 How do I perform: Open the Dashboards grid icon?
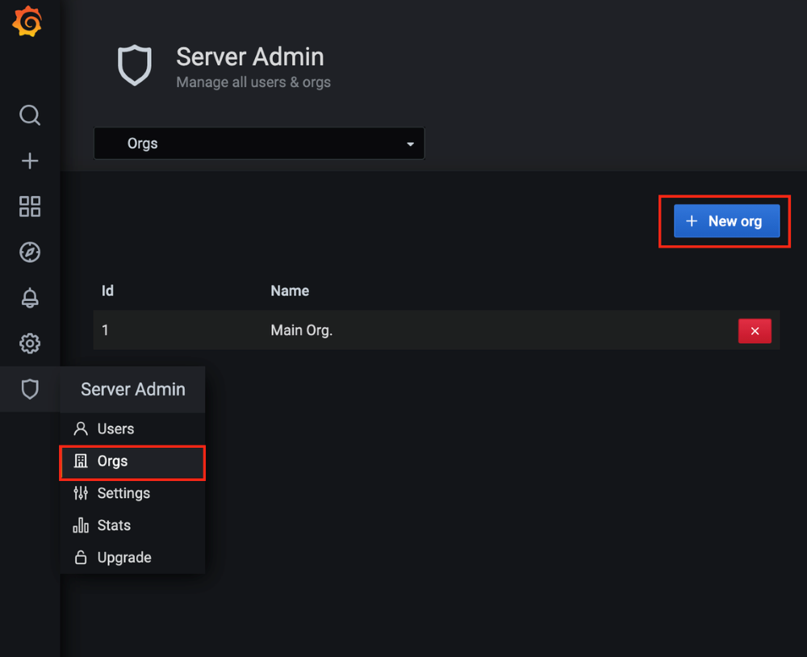pos(29,207)
